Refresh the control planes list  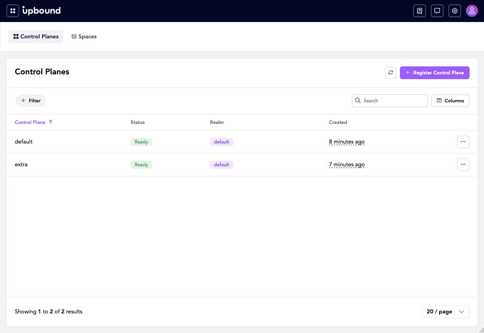[391, 73]
